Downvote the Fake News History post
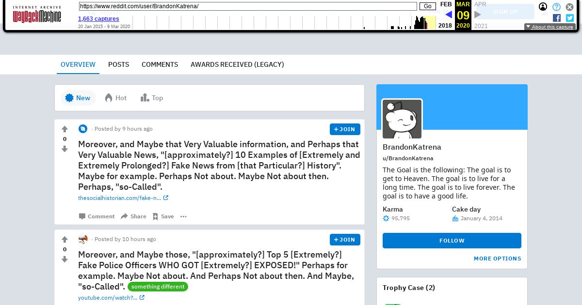The width and height of the screenshot is (582, 305). pyautogui.click(x=65, y=149)
